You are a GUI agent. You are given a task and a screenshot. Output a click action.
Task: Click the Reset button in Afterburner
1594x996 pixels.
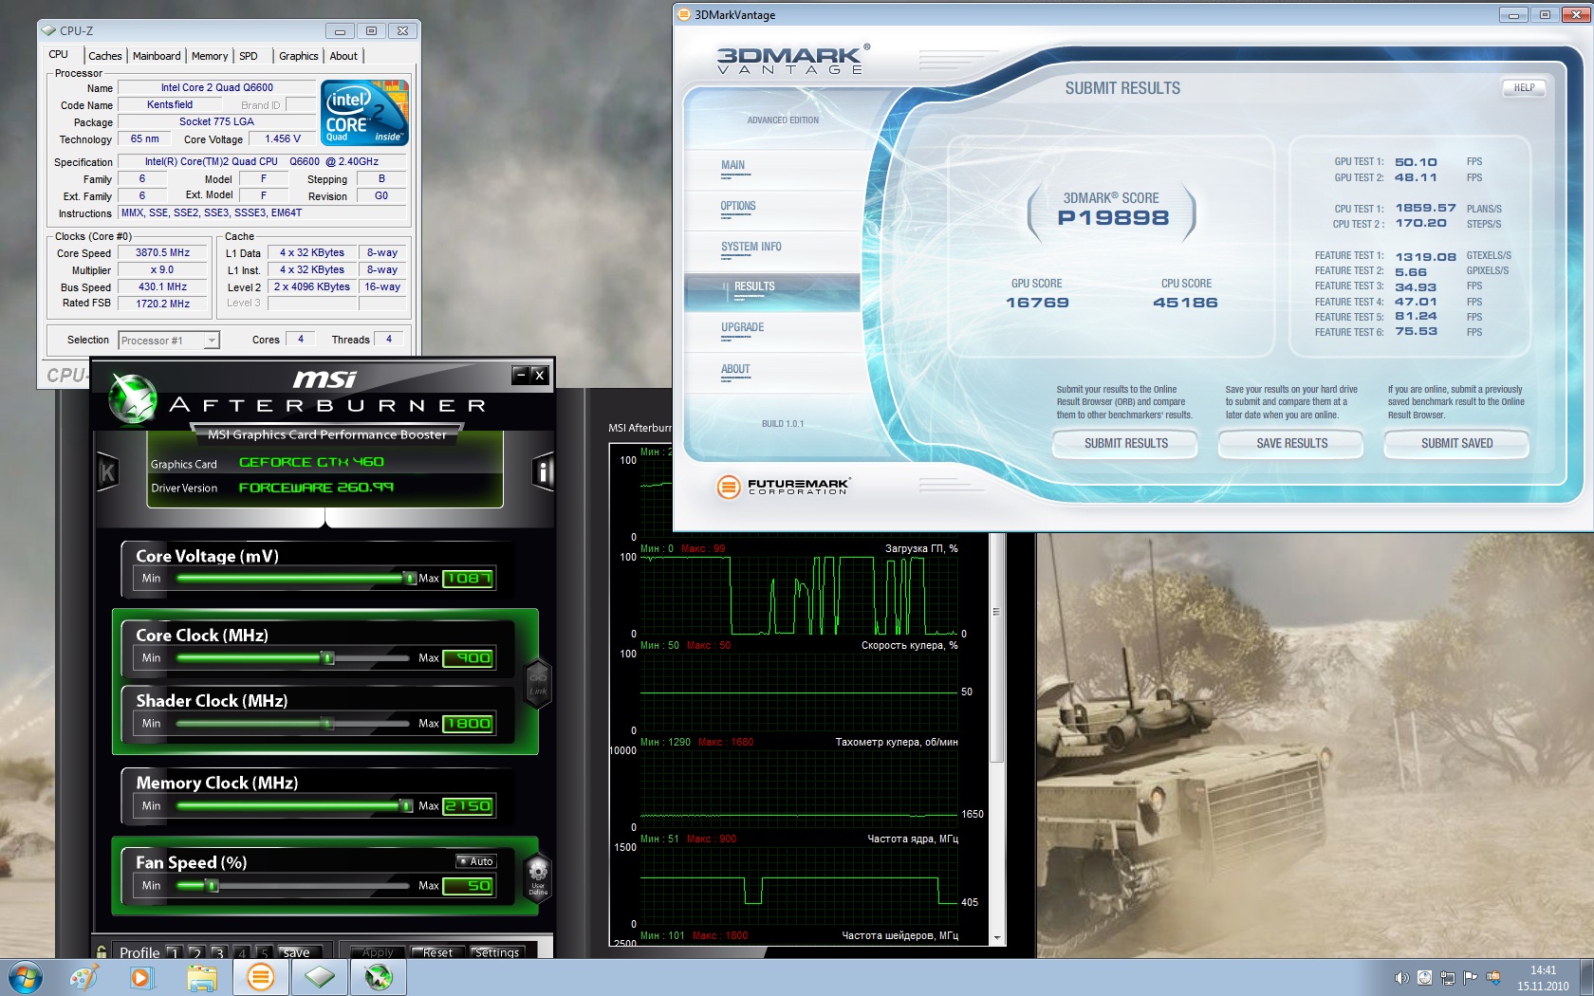[437, 952]
